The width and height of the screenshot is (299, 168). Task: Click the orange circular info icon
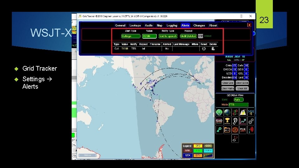(x=235, y=130)
